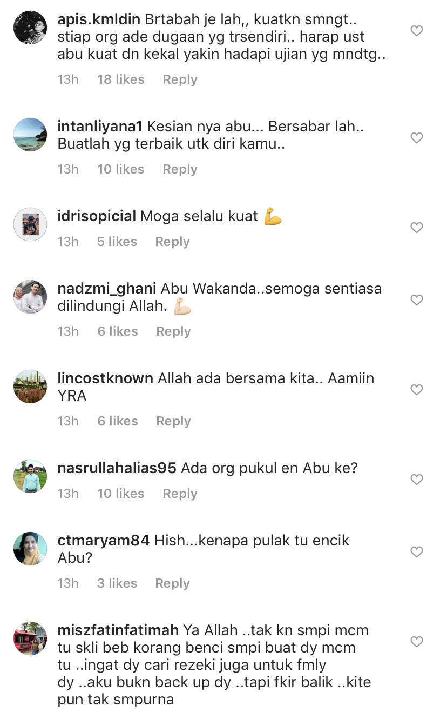Reply to nasrullahalias95's question
Screen dimensions: 447x712
click(x=180, y=494)
